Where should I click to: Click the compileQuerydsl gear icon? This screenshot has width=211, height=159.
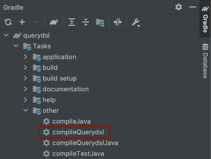(46, 132)
